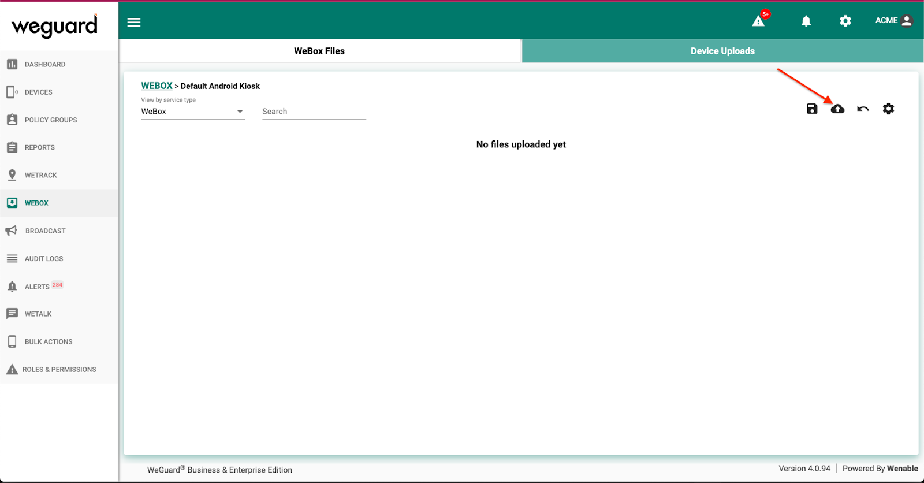Expand the View by service type dropdown
Viewport: 924px width, 483px height.
[193, 112]
